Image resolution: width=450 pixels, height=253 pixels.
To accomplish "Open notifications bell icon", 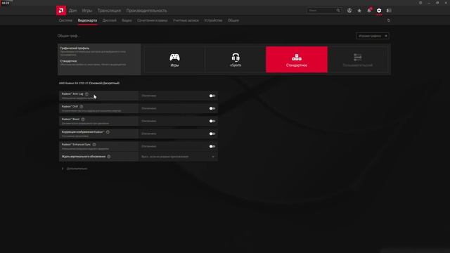I will (x=369, y=11).
